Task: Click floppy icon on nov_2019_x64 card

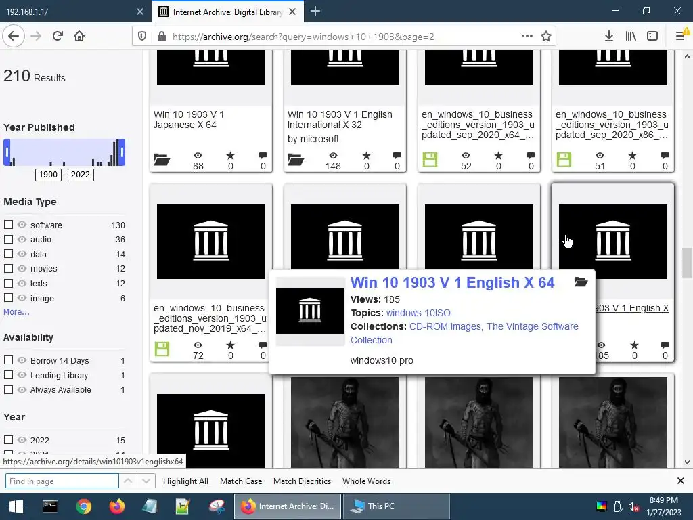Action: pos(162,349)
